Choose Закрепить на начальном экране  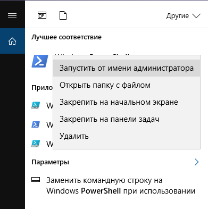click(x=127, y=102)
